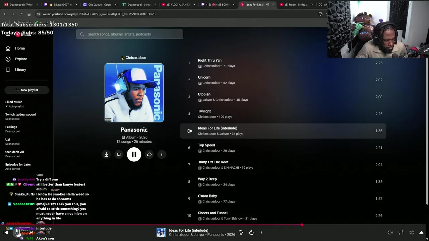Viewport: 429px width, 241px height.
Task: Toggle shuffle in the player bar
Action: pyautogui.click(x=411, y=232)
